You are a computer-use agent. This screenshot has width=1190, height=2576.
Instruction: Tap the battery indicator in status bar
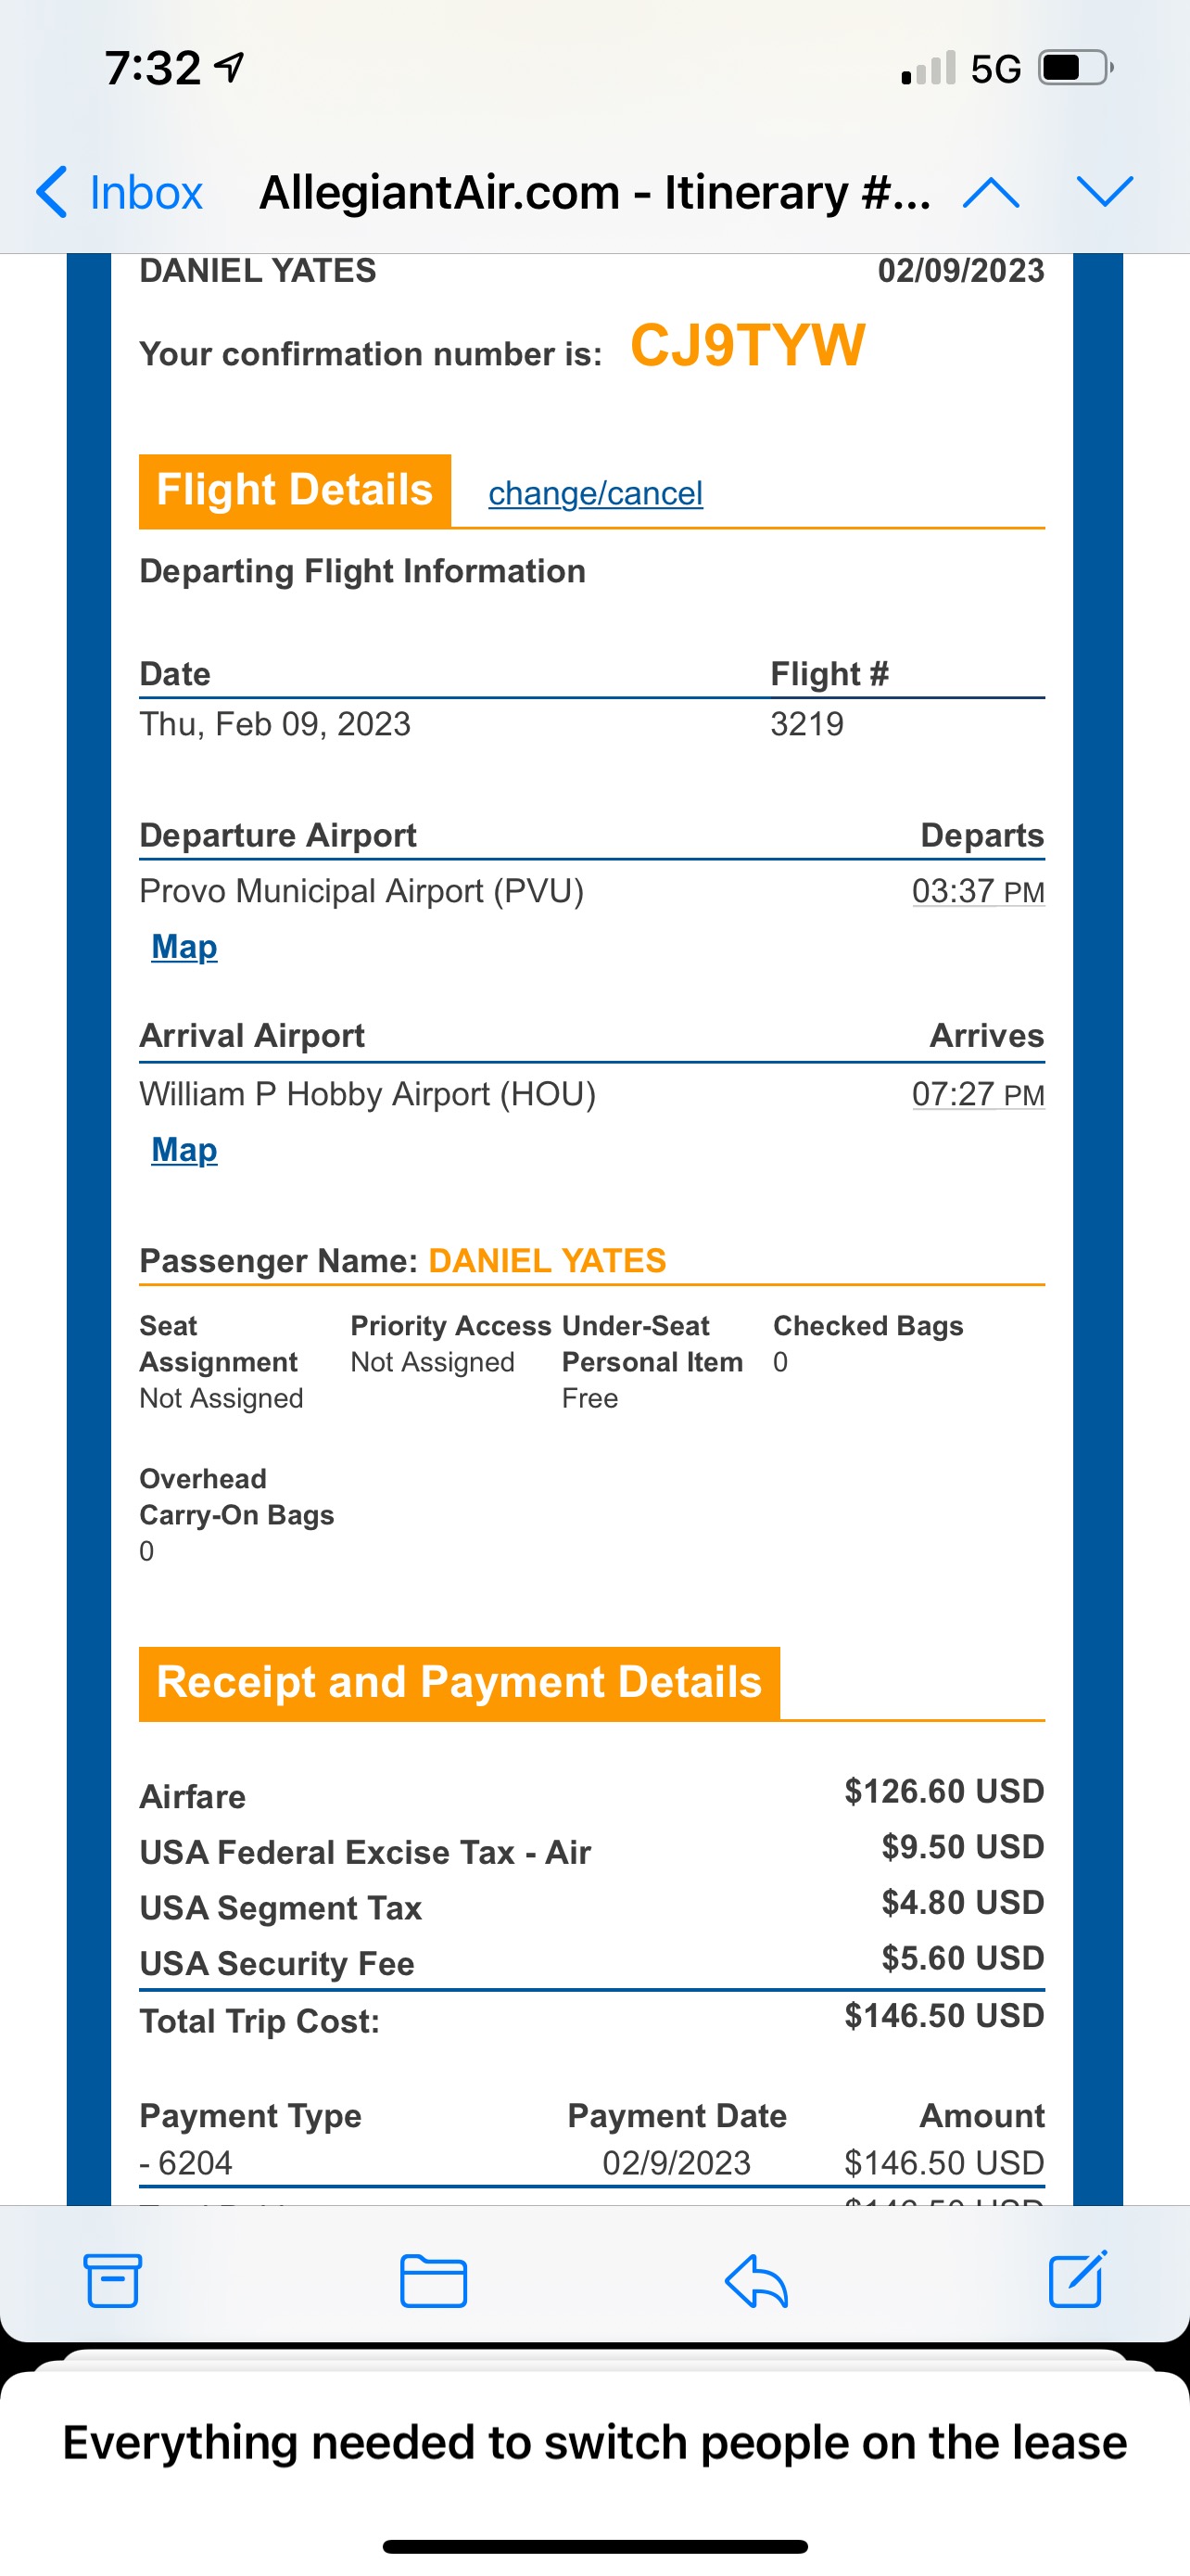[x=1075, y=68]
